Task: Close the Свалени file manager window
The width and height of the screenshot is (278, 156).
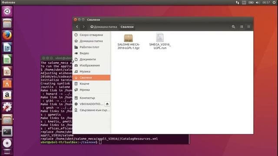Action: pyautogui.click(x=75, y=19)
